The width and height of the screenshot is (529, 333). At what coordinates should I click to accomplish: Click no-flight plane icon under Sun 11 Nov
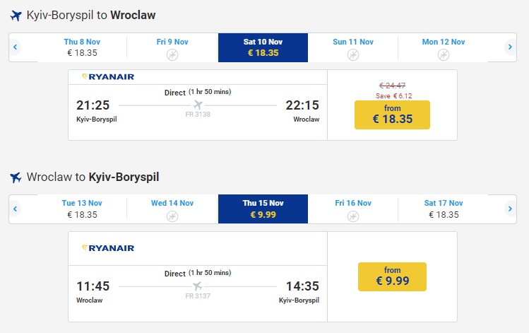pyautogui.click(x=353, y=54)
